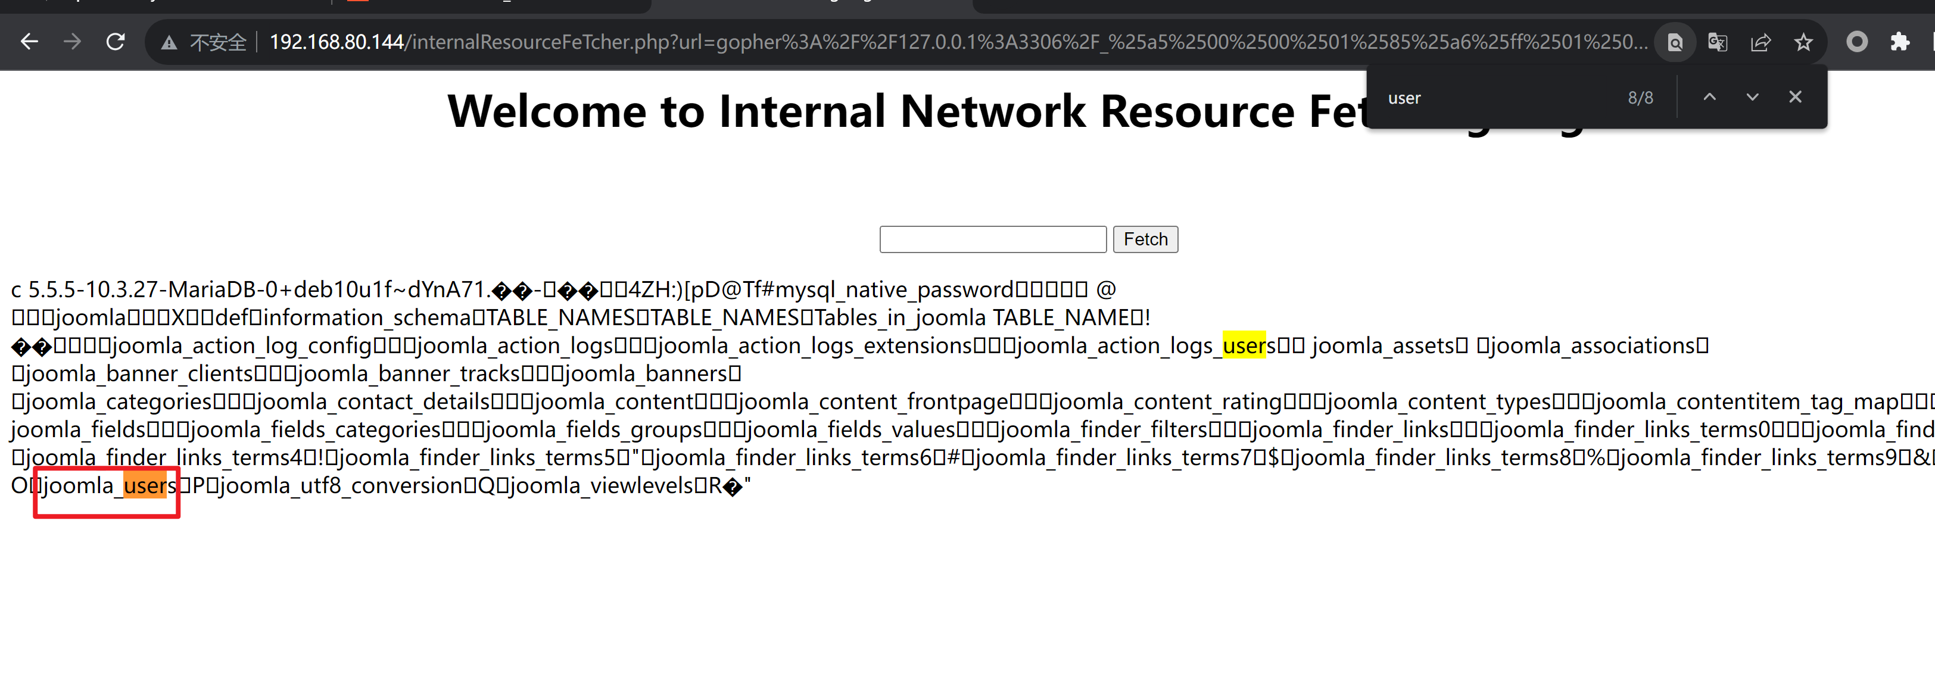The width and height of the screenshot is (1935, 698).
Task: Click the translate page icon
Action: [x=1717, y=43]
